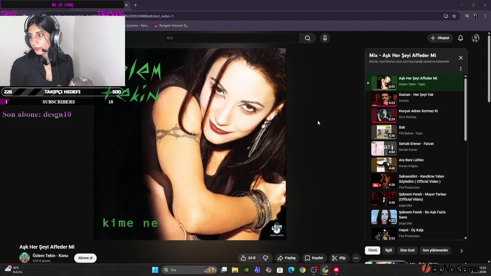491x276 pixels.
Task: Select the Son yüklenenler filter chip
Action: [x=435, y=250]
